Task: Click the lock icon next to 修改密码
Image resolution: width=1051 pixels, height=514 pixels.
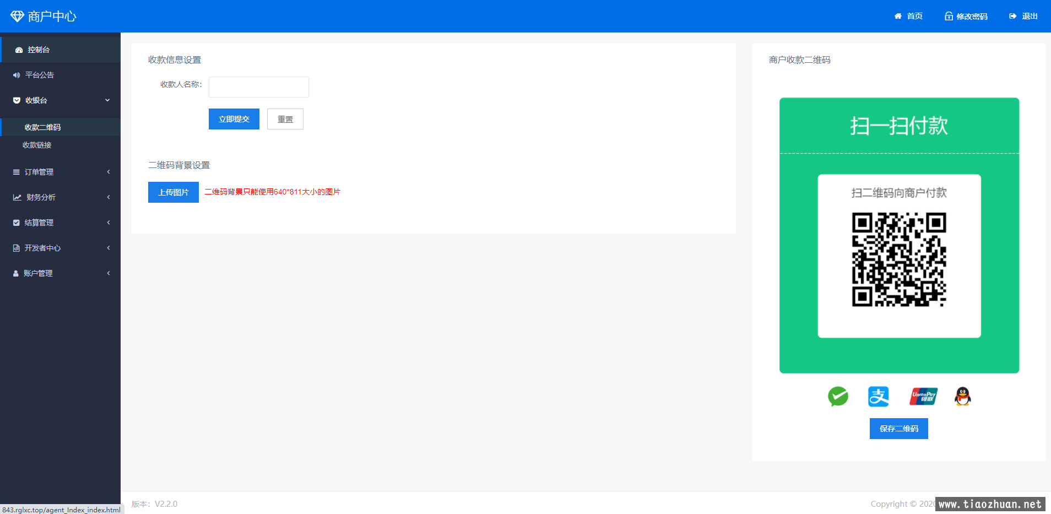Action: [x=949, y=16]
